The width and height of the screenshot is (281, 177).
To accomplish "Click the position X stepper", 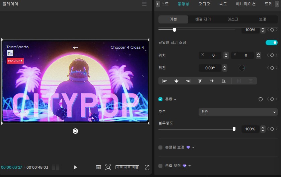I will (x=226, y=55).
